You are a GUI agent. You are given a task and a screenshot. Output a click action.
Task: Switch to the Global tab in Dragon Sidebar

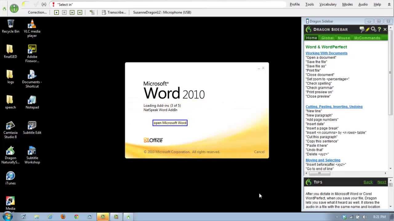[x=328, y=38]
